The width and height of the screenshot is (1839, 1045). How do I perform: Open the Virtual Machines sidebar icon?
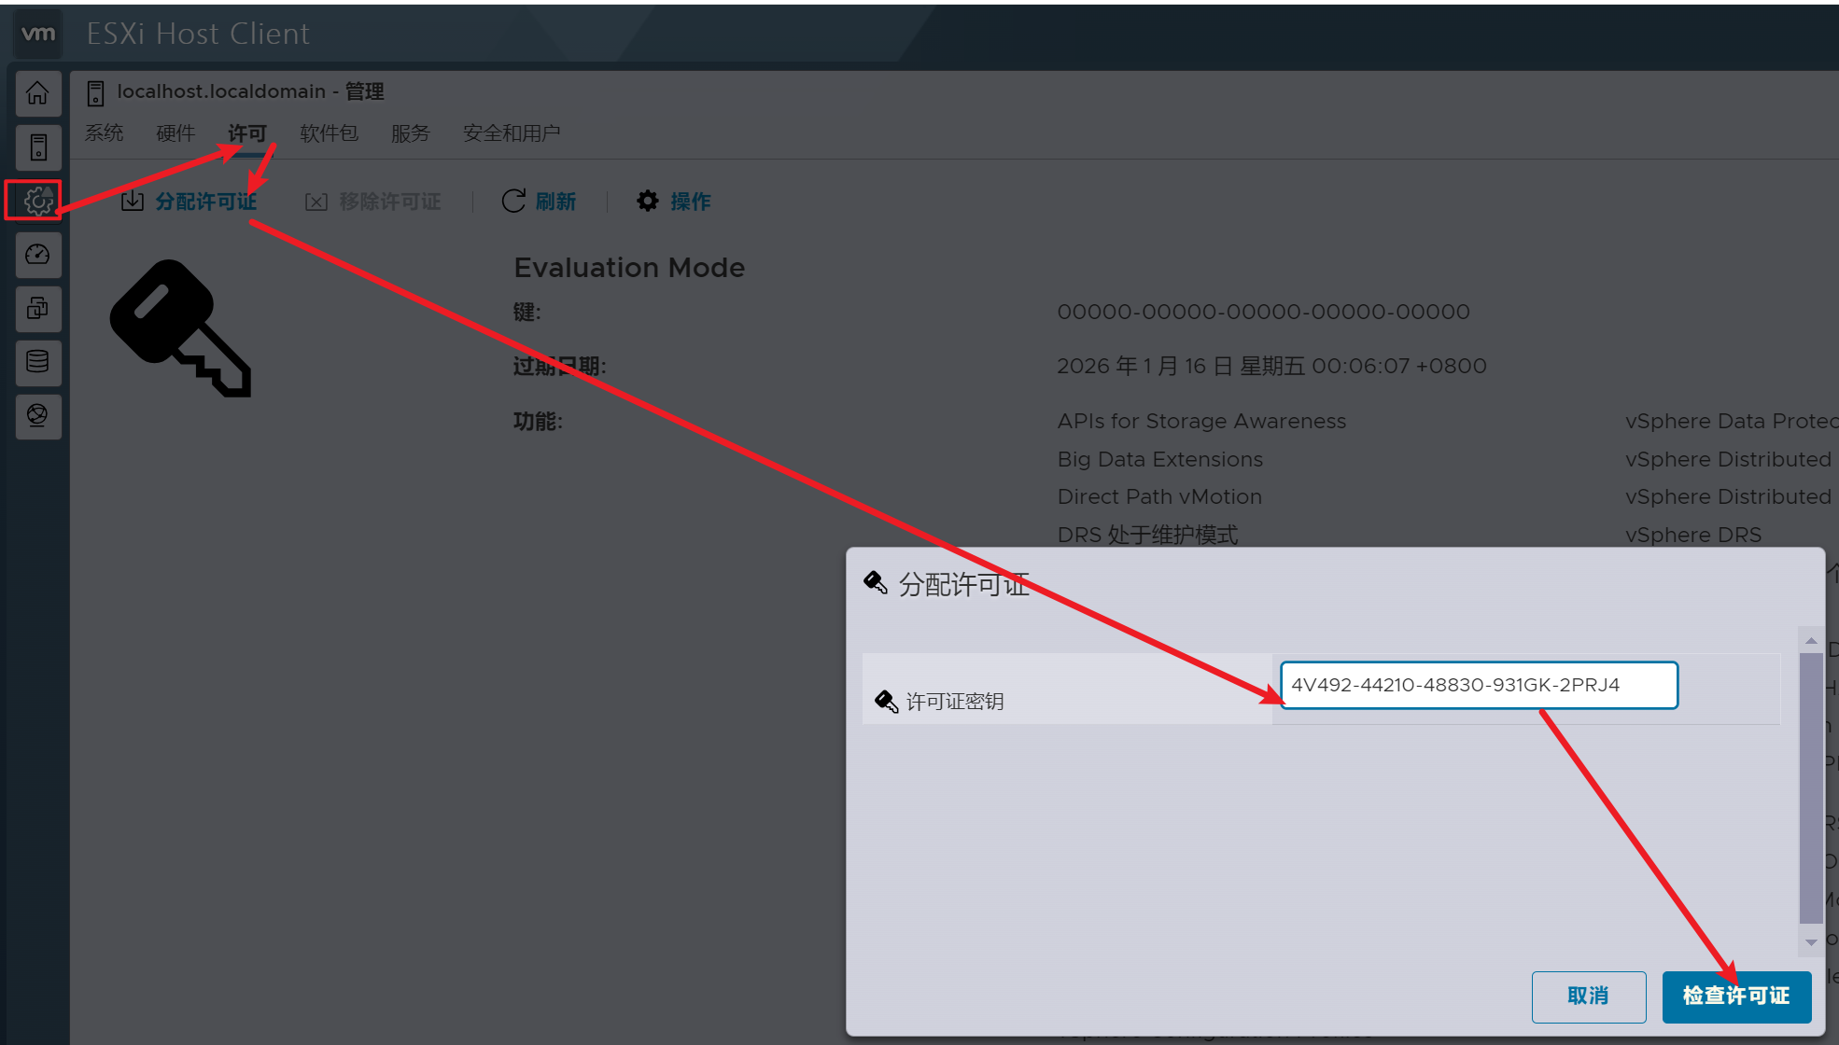pyautogui.click(x=38, y=309)
